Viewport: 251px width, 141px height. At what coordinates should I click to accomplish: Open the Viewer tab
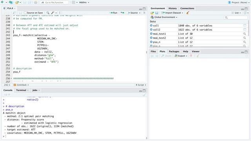point(196,51)
